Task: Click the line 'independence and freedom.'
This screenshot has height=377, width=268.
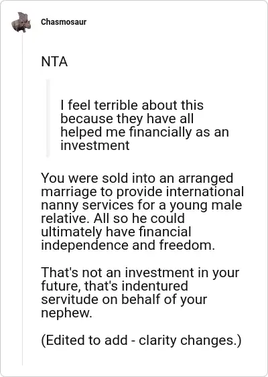Action: [x=128, y=245]
